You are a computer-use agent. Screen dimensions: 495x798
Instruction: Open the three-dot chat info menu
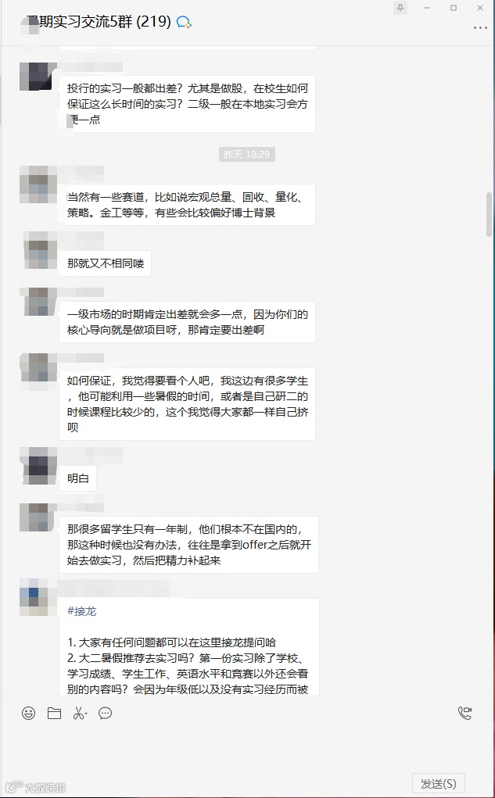(x=480, y=27)
